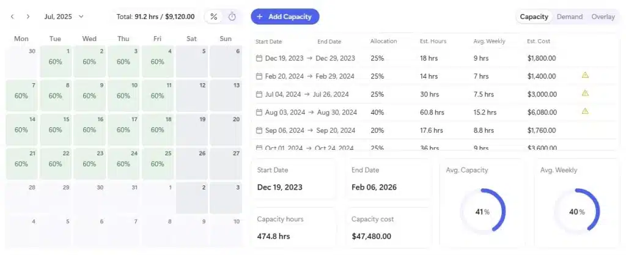Click warning icon on Jul 04, 2024 row
The height and width of the screenshot is (255, 626).
pos(585,94)
